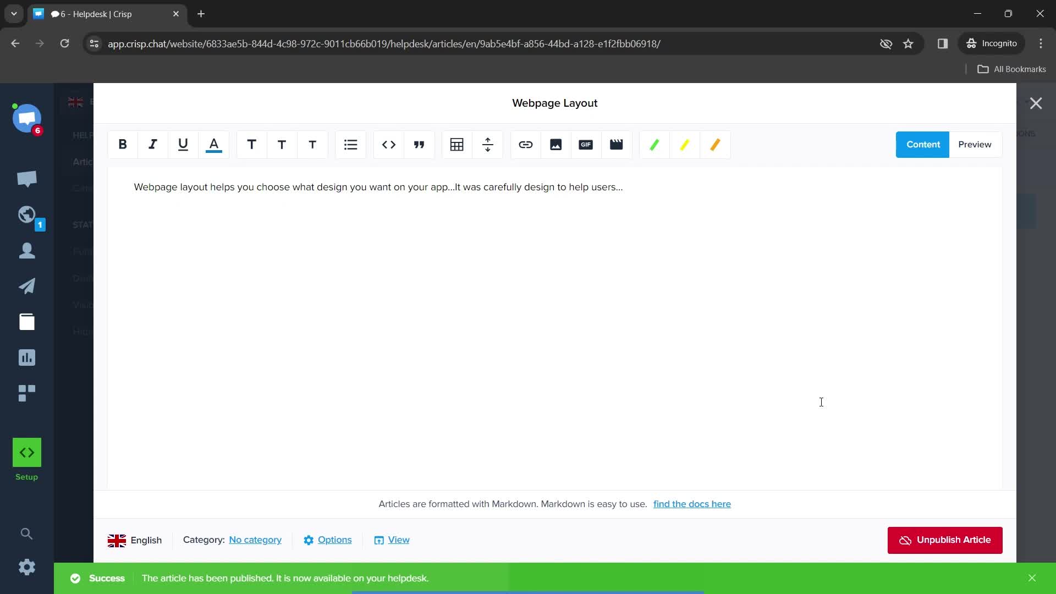Open find the docs here link
This screenshot has width=1056, height=594.
point(692,504)
